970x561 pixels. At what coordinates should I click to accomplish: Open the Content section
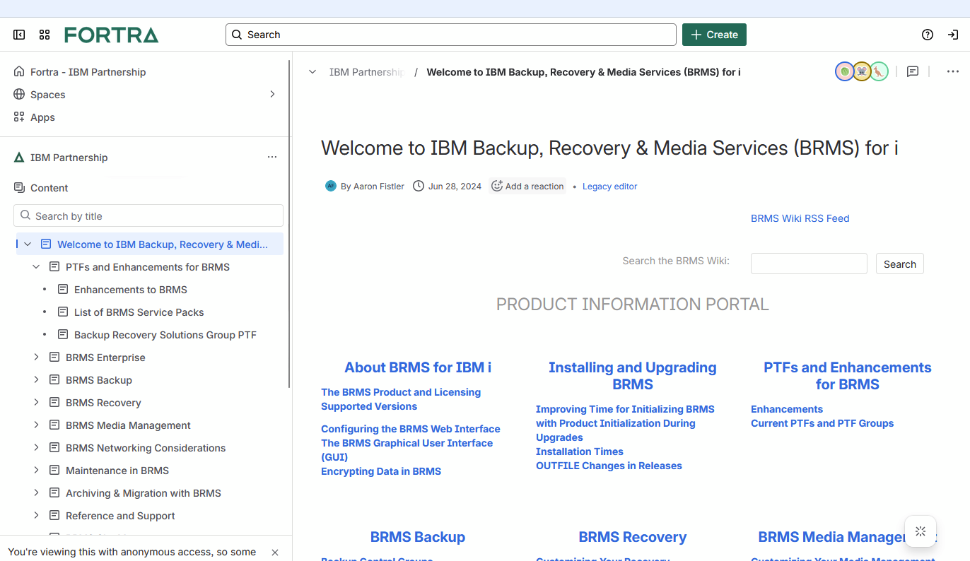(x=49, y=188)
